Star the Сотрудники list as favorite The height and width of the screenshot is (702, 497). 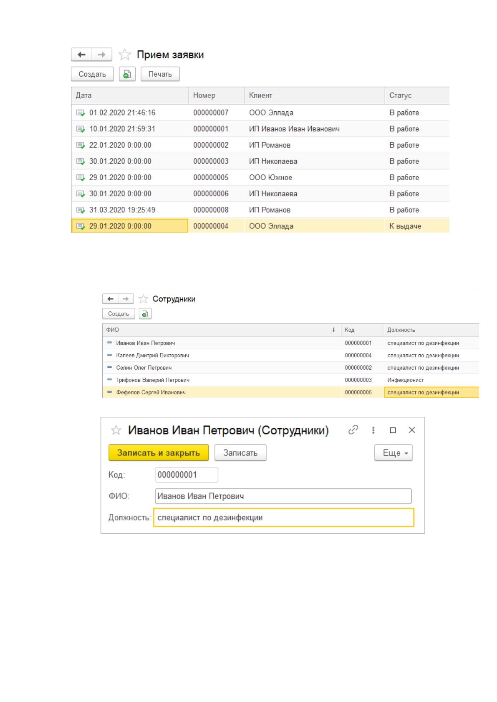point(143,299)
